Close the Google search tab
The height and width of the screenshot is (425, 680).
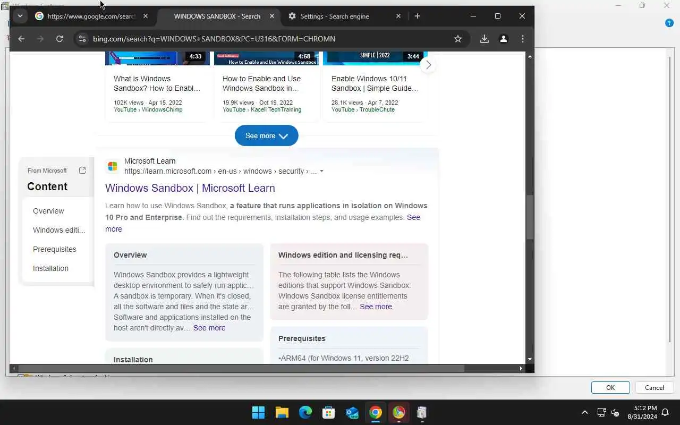146,16
